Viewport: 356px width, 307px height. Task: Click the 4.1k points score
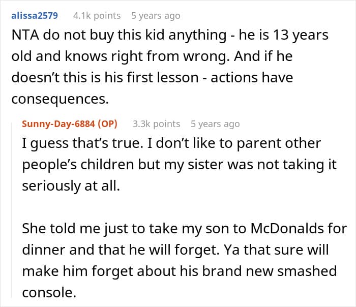pos(97,16)
